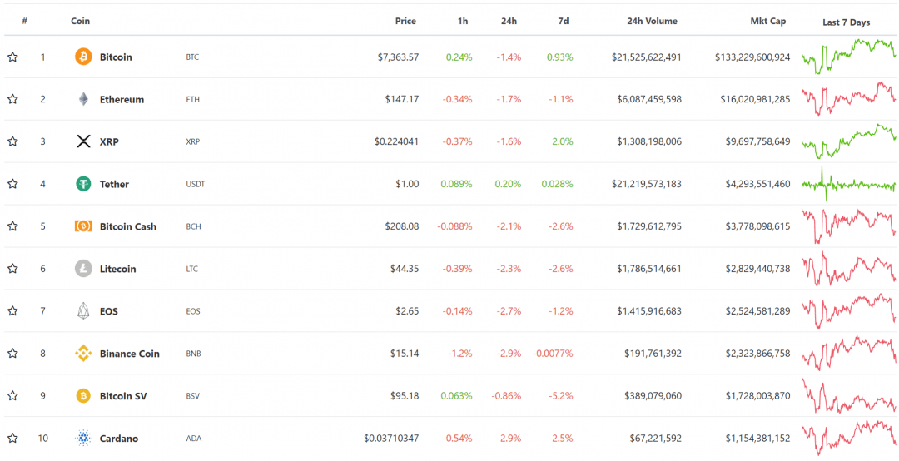The height and width of the screenshot is (461, 899).
Task: Click the Bitcoin SV logo
Action: pyautogui.click(x=83, y=395)
